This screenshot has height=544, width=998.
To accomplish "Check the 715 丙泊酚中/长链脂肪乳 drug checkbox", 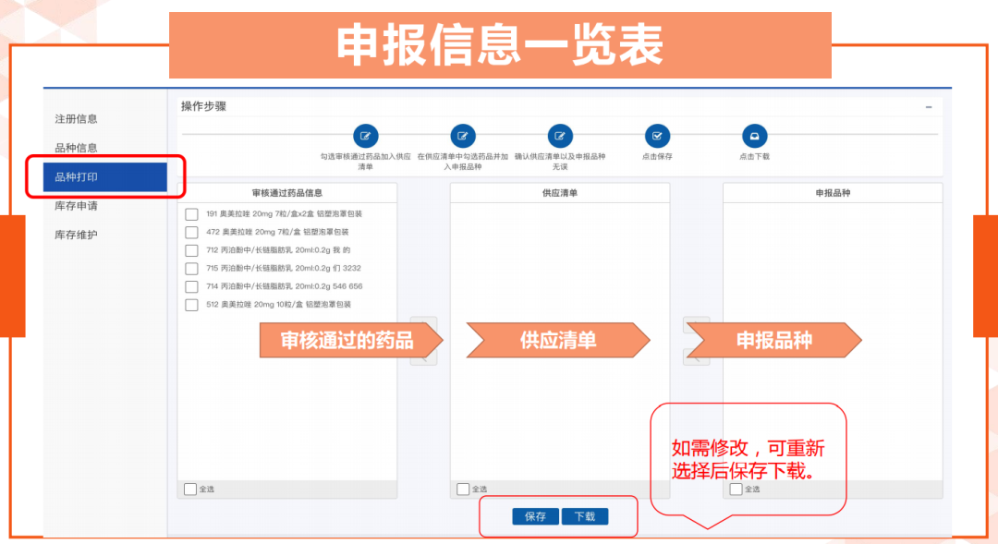I will coord(191,269).
